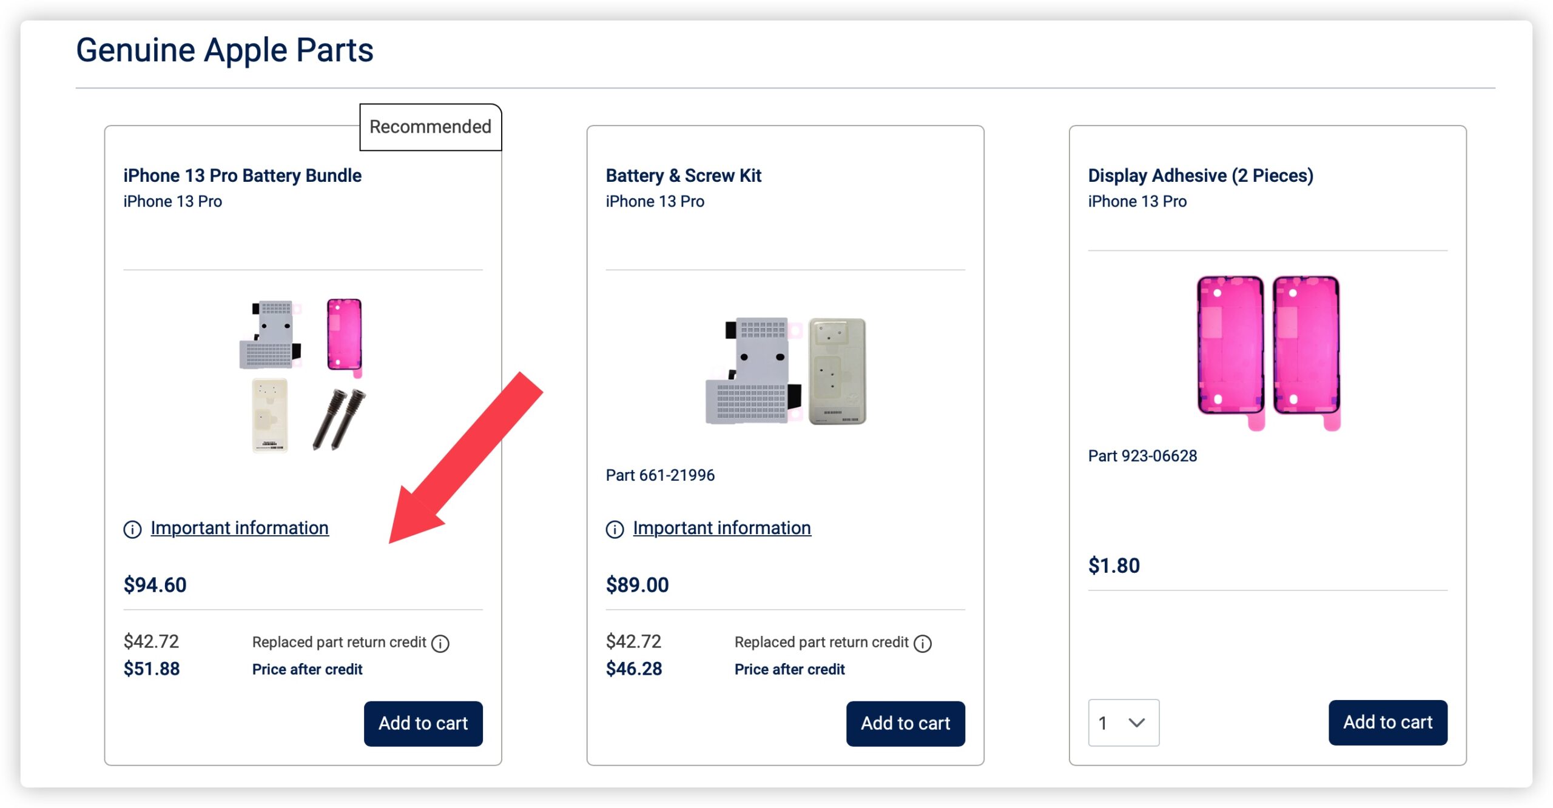The width and height of the screenshot is (1553, 808).
Task: Open Important information link for Battery Bundle
Action: click(x=240, y=528)
